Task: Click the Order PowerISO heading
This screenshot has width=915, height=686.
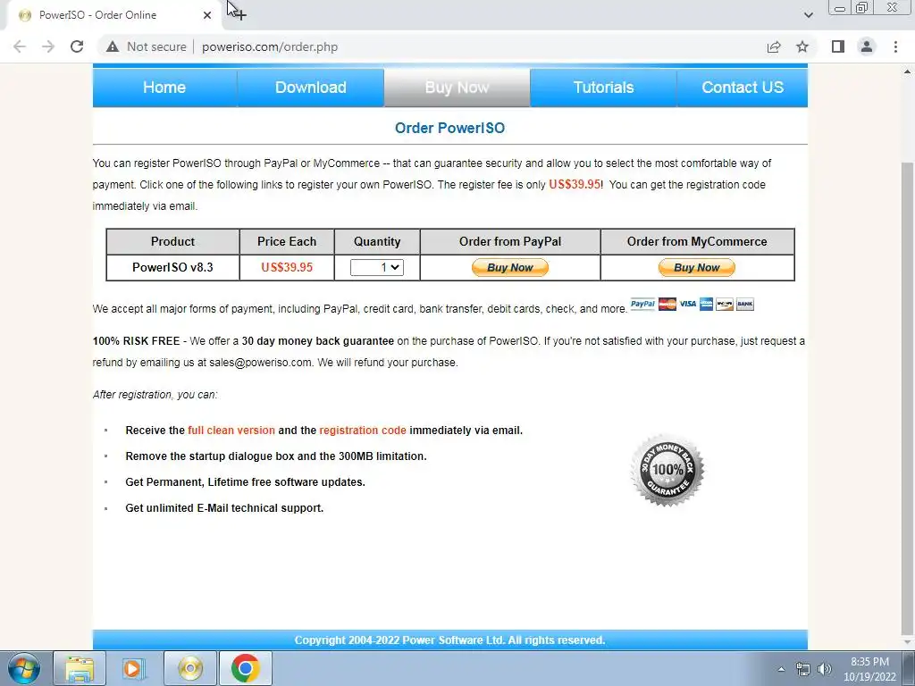Action: coord(450,128)
